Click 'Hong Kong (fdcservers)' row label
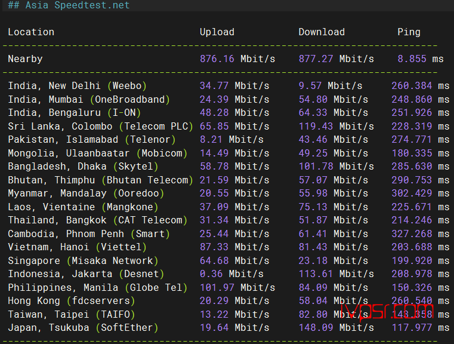Image resolution: width=454 pixels, height=344 pixels. tap(72, 302)
